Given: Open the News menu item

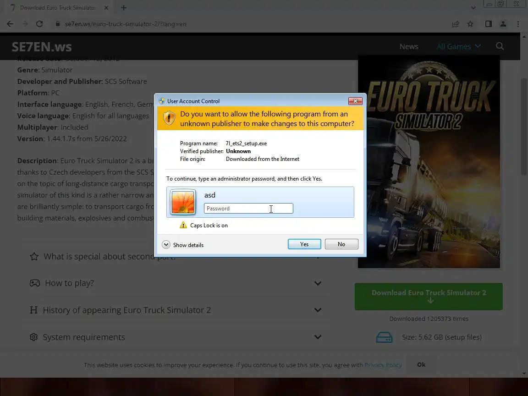Looking at the screenshot, I should click(x=409, y=46).
